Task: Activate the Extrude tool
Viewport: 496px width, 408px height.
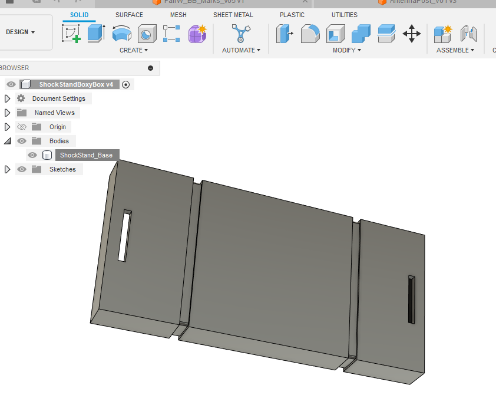Action: tap(96, 33)
